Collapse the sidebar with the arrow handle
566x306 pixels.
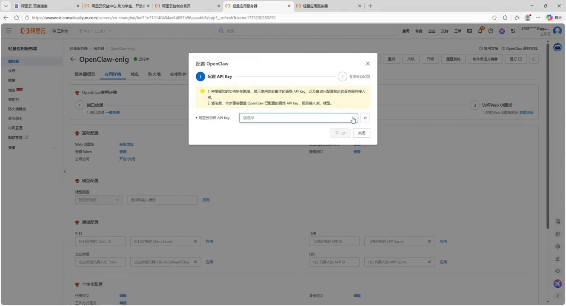[65, 172]
